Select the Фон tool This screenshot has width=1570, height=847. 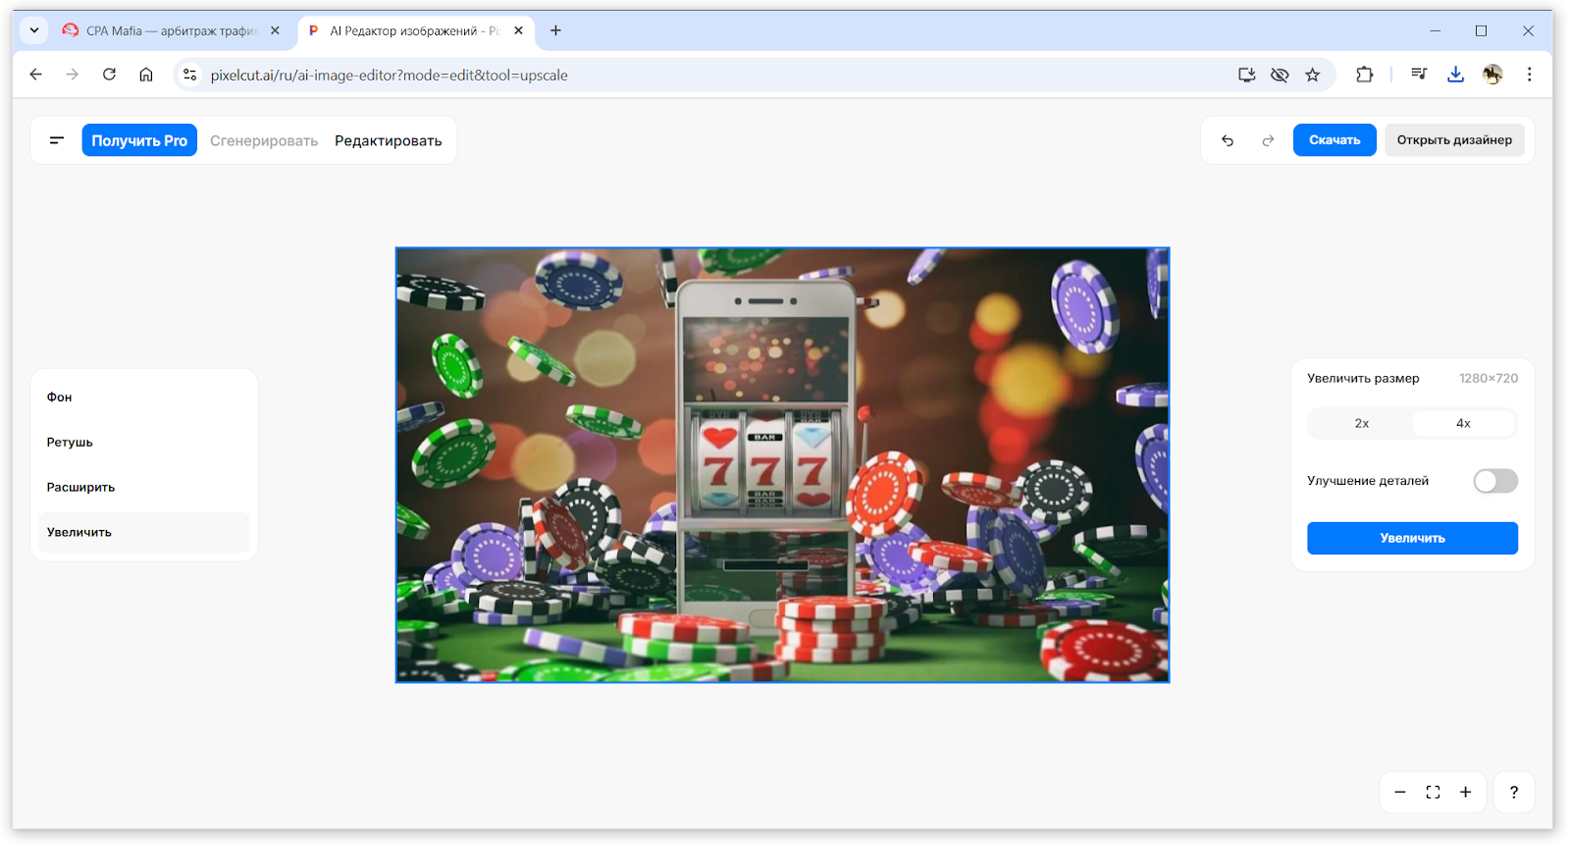pos(144,397)
